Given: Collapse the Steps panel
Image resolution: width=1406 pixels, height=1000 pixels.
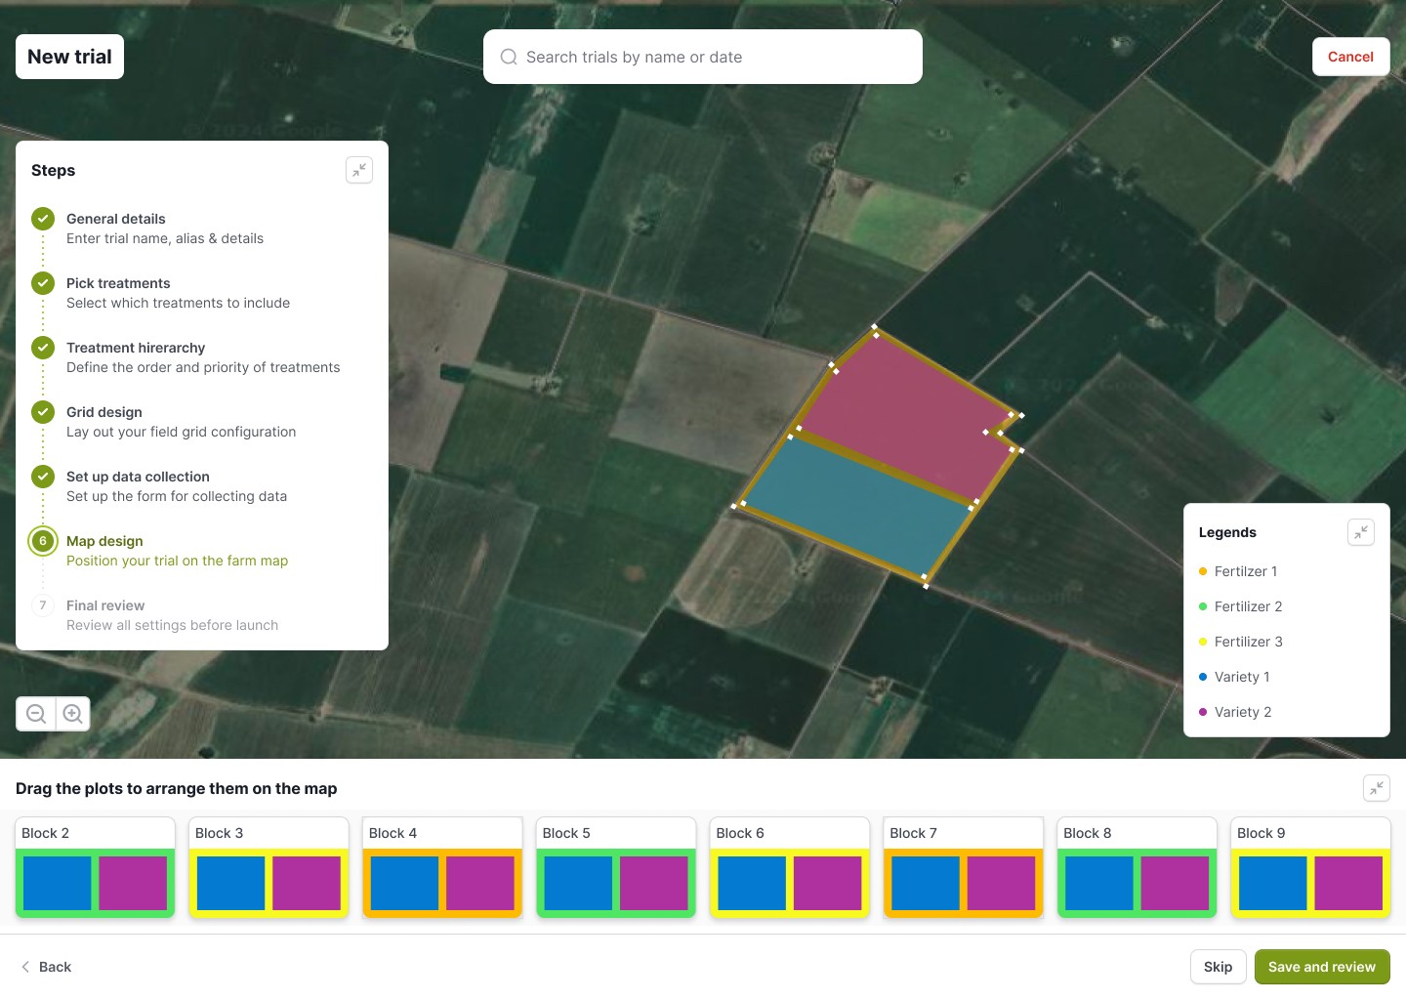Looking at the screenshot, I should click(x=359, y=170).
